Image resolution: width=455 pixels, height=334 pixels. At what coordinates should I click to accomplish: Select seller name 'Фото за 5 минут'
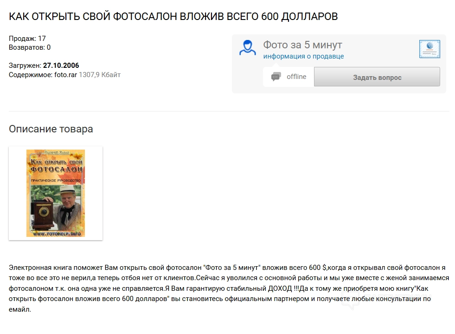click(x=302, y=45)
